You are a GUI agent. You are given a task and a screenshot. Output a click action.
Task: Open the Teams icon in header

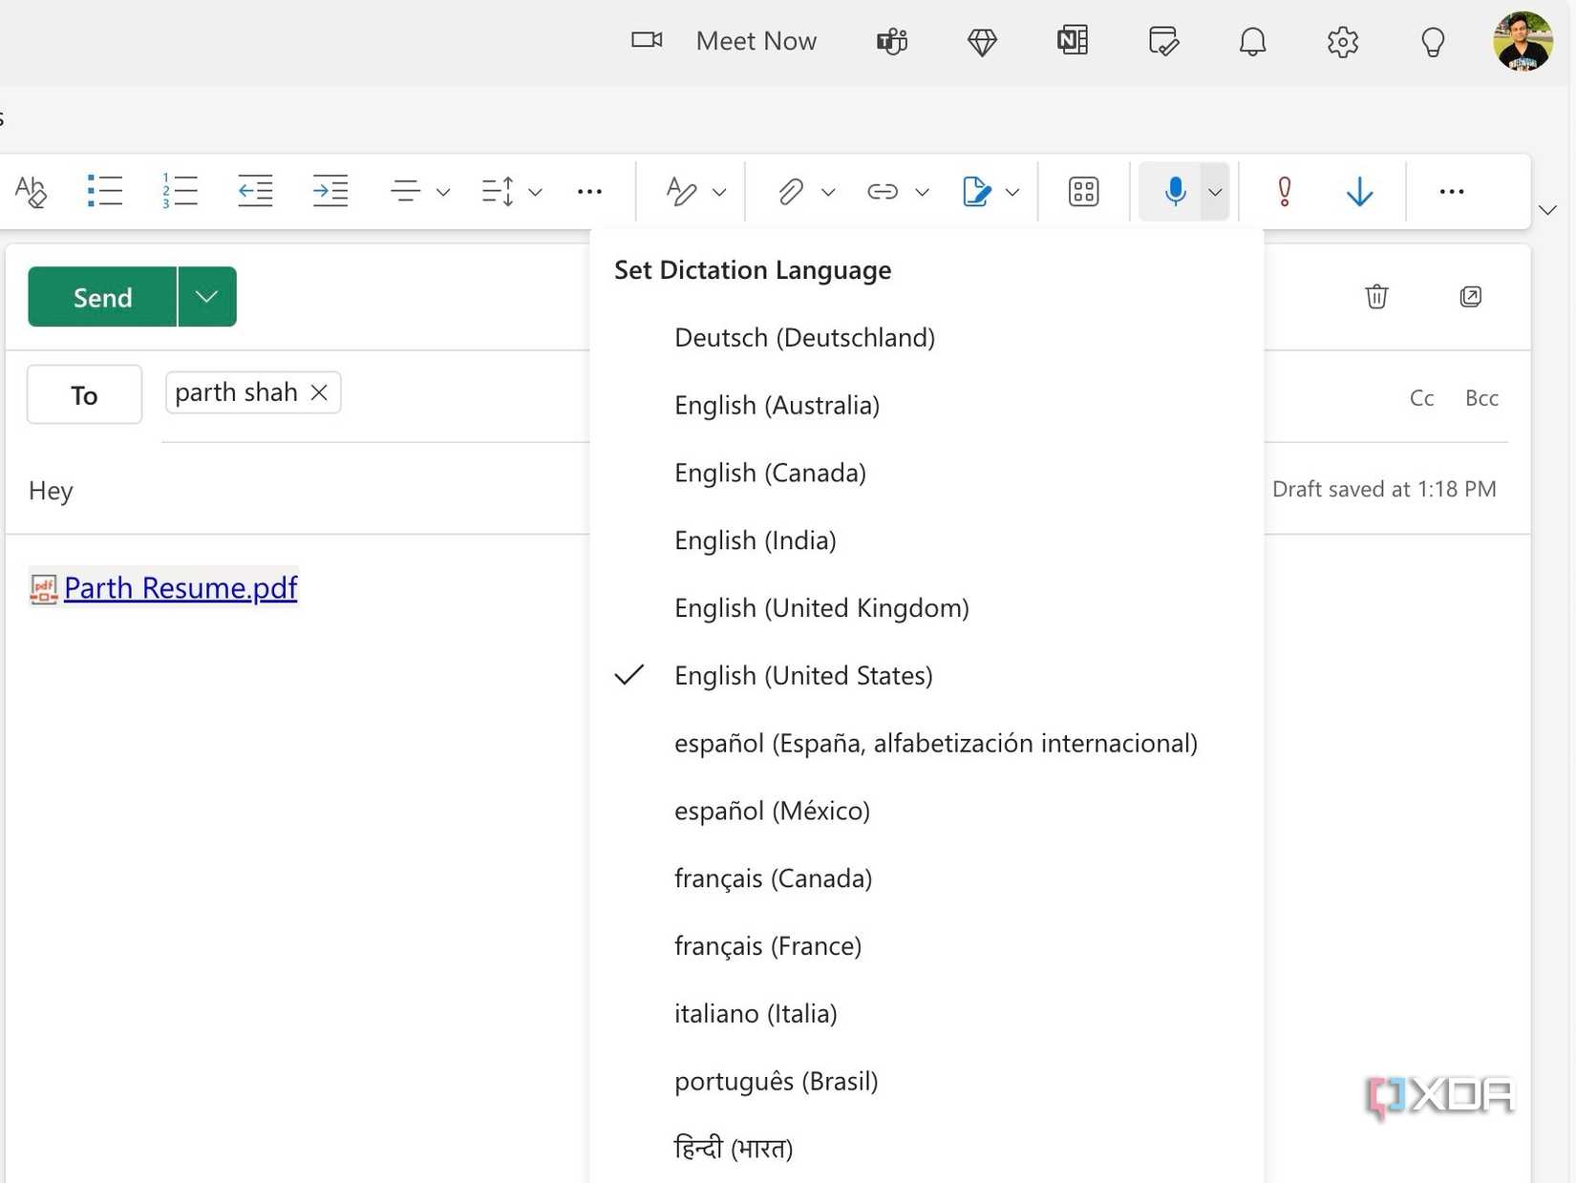tap(892, 41)
